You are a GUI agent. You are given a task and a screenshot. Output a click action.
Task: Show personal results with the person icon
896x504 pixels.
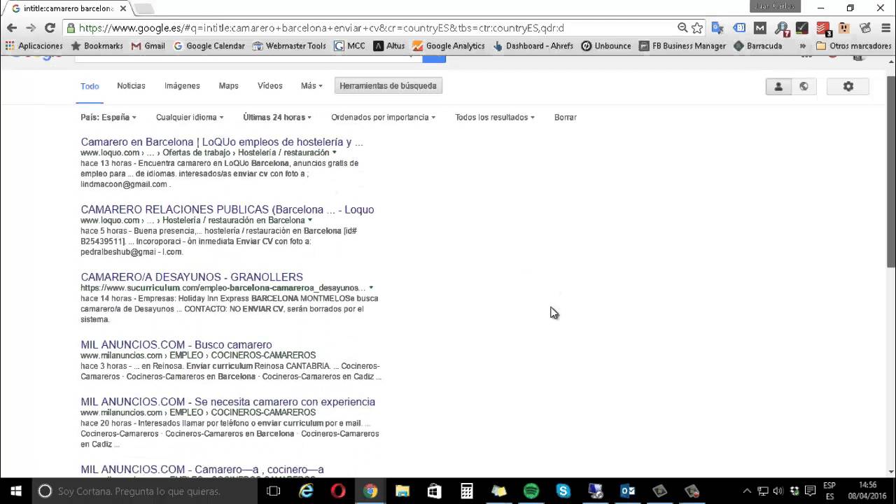coord(778,86)
